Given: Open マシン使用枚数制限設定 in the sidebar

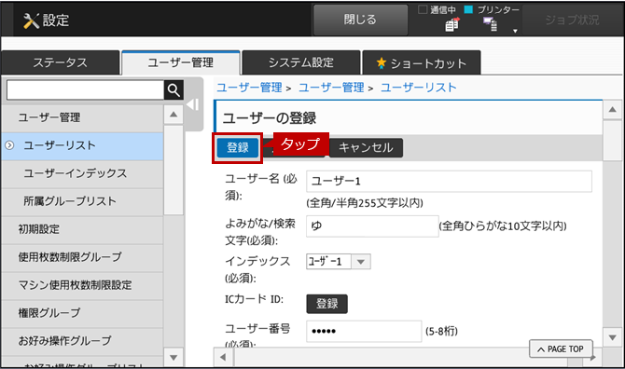Looking at the screenshot, I should pyautogui.click(x=82, y=285).
